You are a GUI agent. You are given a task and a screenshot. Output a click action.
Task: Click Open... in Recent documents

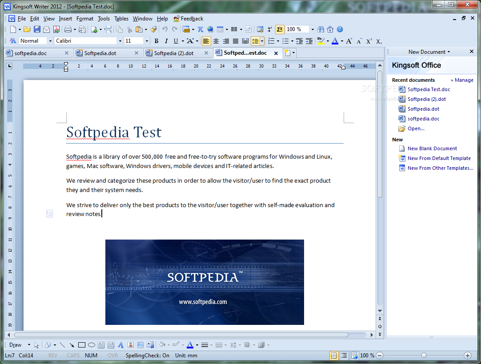pos(416,128)
